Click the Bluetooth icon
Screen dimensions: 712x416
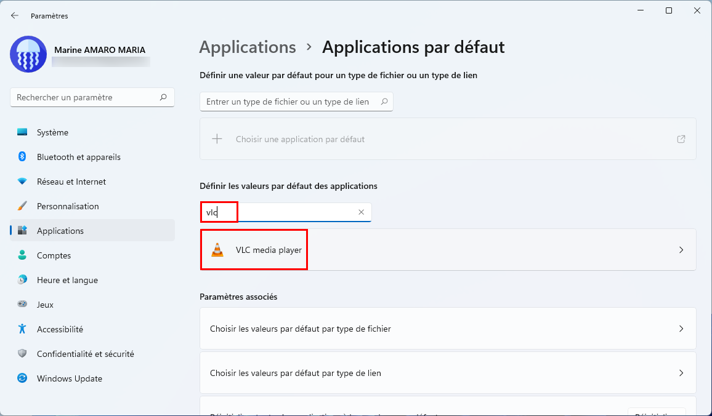pos(22,156)
